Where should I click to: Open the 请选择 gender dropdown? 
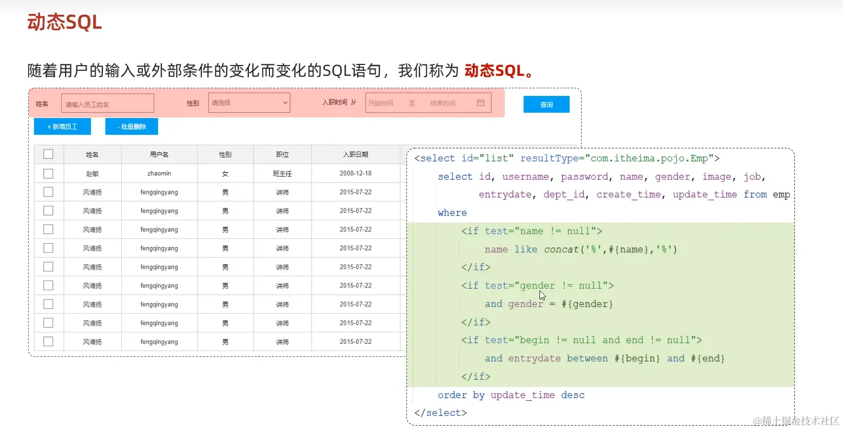click(x=249, y=103)
